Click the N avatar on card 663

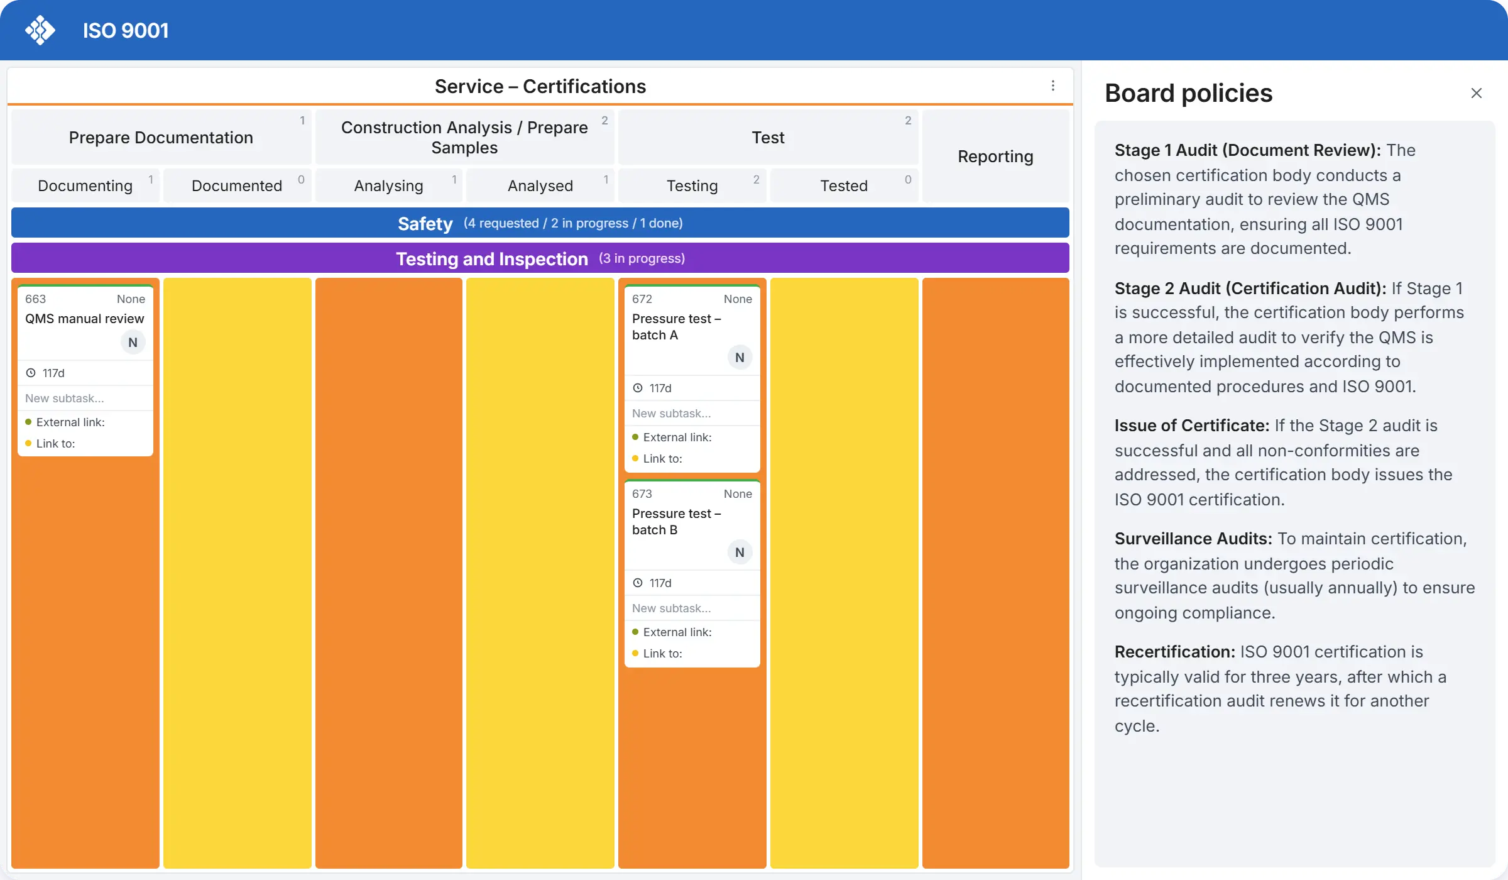pos(133,343)
